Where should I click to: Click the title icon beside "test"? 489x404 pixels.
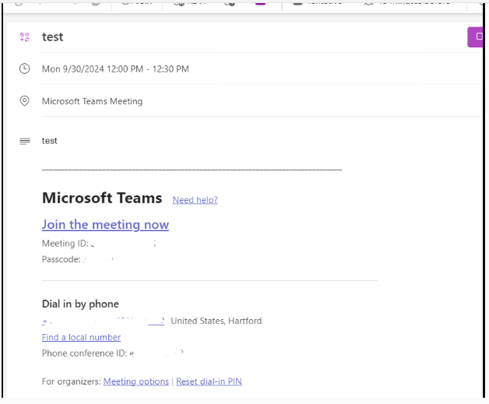click(24, 37)
